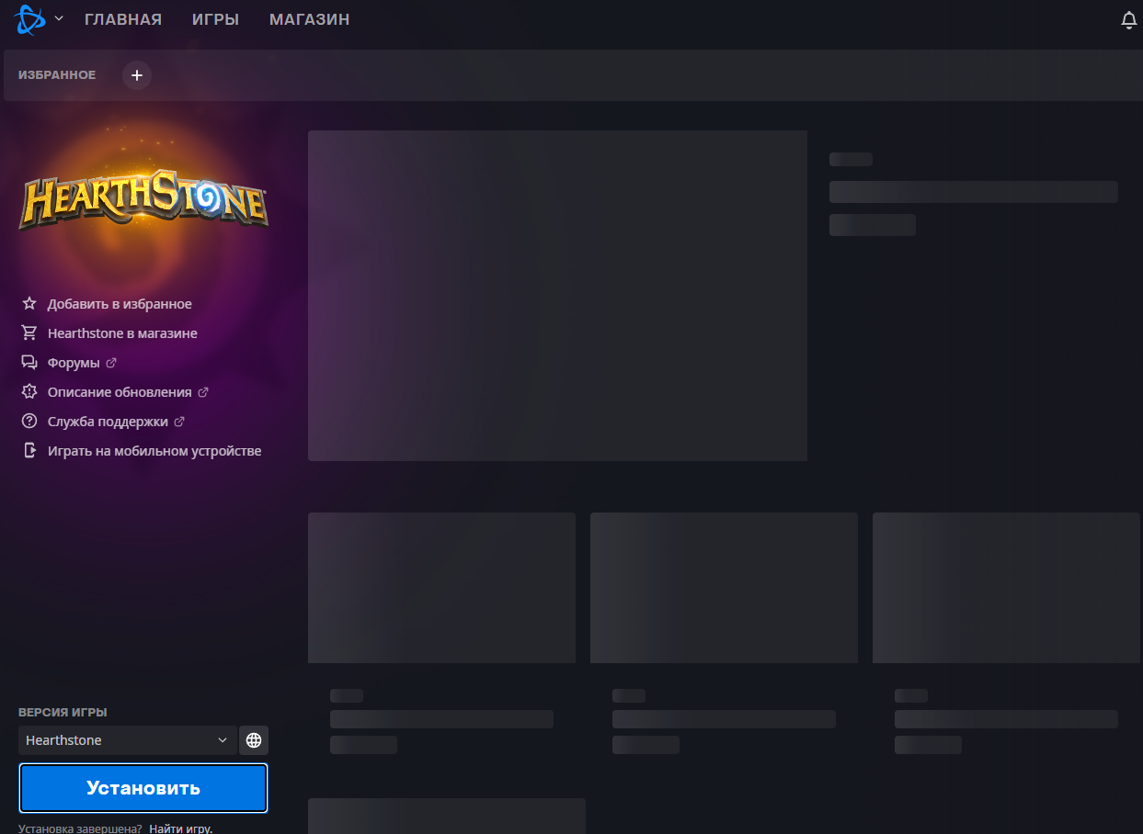Go to the МАГАЗИН tab

[310, 19]
